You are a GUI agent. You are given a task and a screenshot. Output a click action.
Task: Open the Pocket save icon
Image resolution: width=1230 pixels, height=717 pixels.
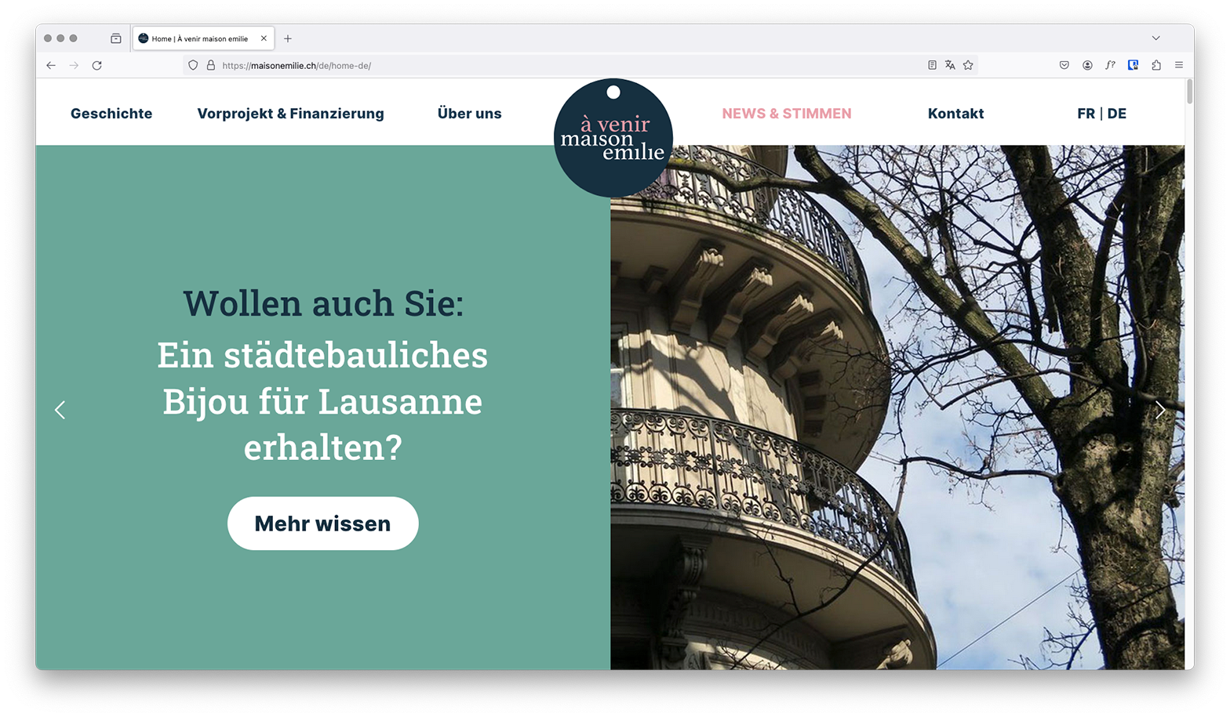click(1064, 66)
